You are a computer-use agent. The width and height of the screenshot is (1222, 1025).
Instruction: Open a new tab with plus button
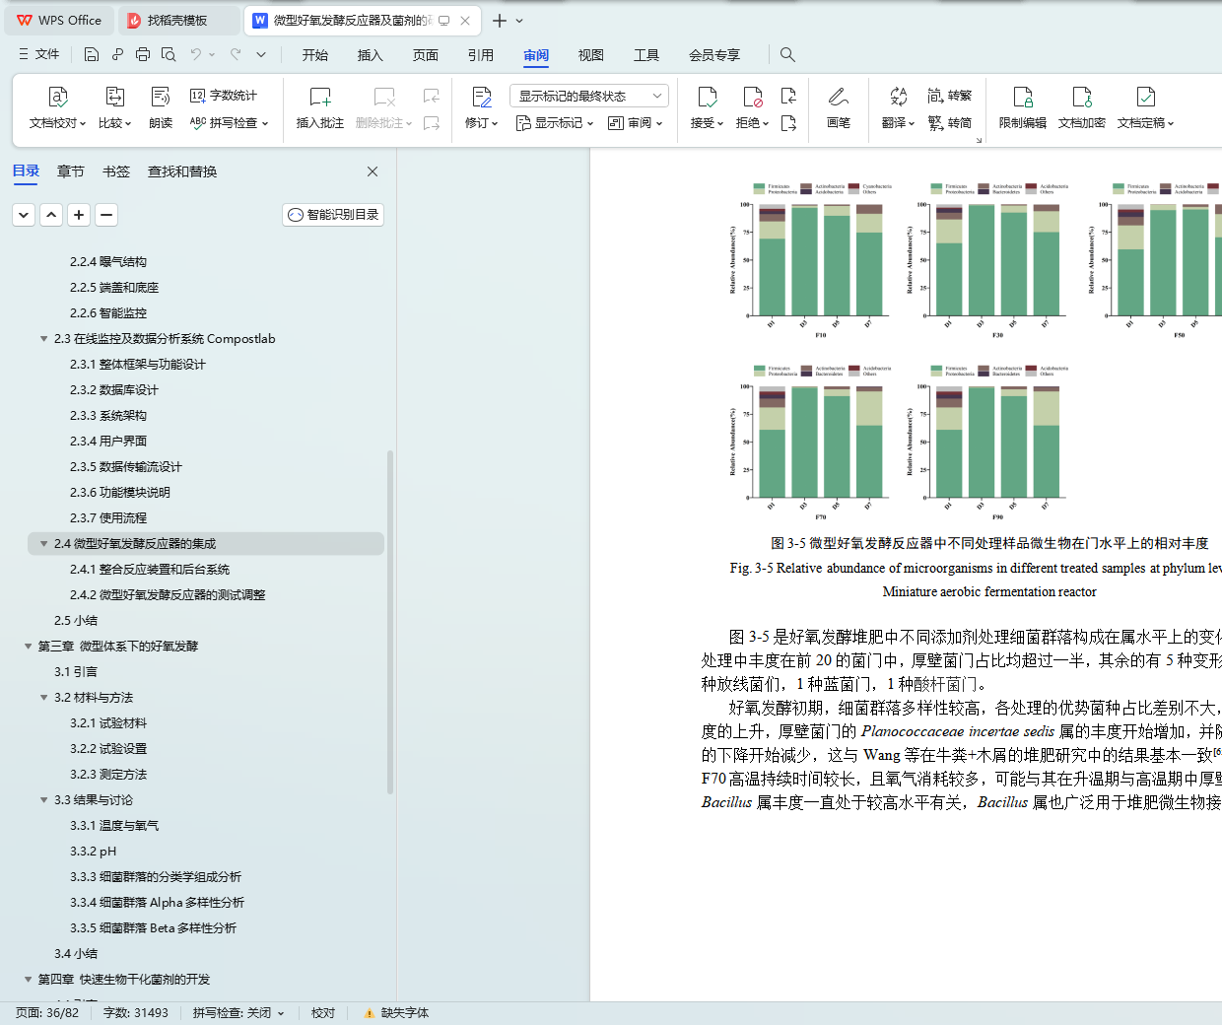500,21
